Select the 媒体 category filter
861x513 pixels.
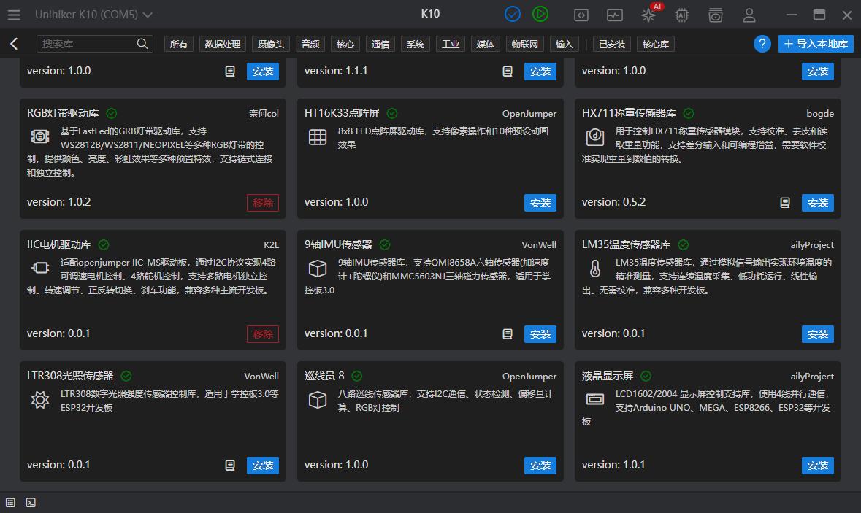[486, 44]
